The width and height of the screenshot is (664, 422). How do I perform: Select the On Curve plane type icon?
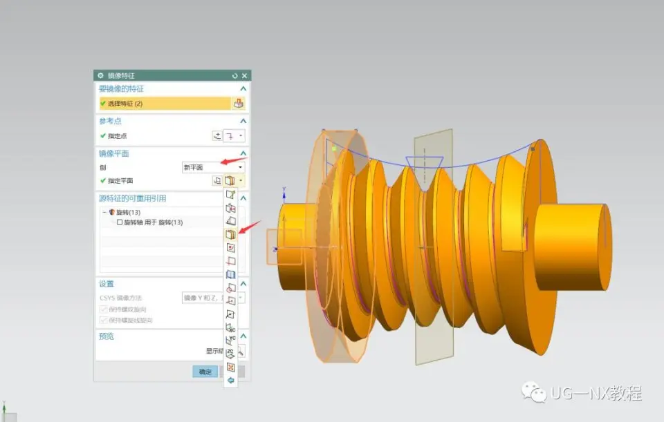[x=230, y=314]
